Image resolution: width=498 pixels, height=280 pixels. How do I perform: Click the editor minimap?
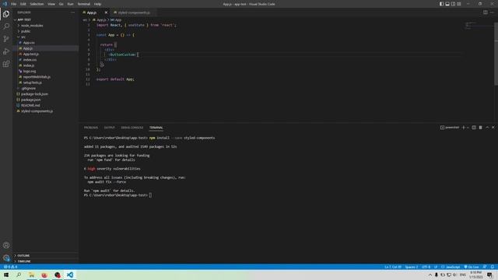(479, 26)
